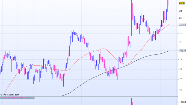Click the 24 price axis label

[x=180, y=18]
